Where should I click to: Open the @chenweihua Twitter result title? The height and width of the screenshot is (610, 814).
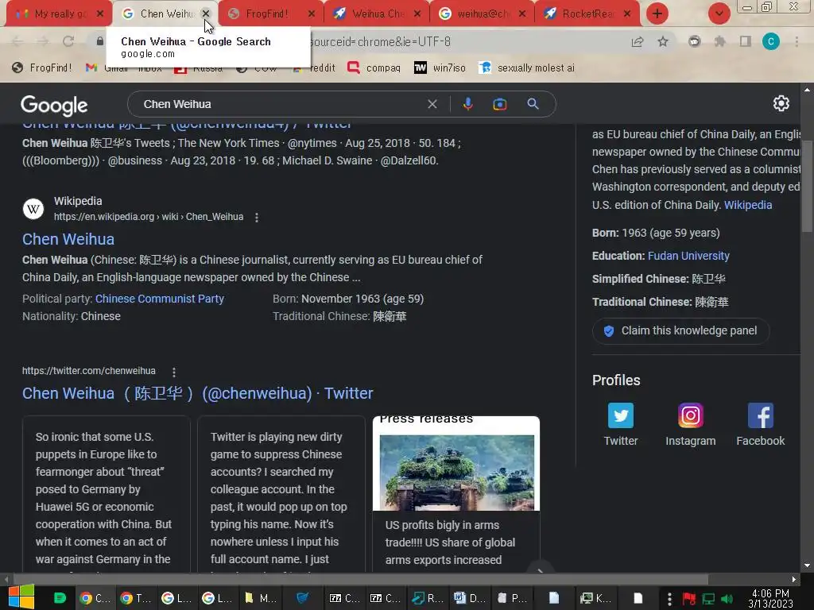point(197,393)
